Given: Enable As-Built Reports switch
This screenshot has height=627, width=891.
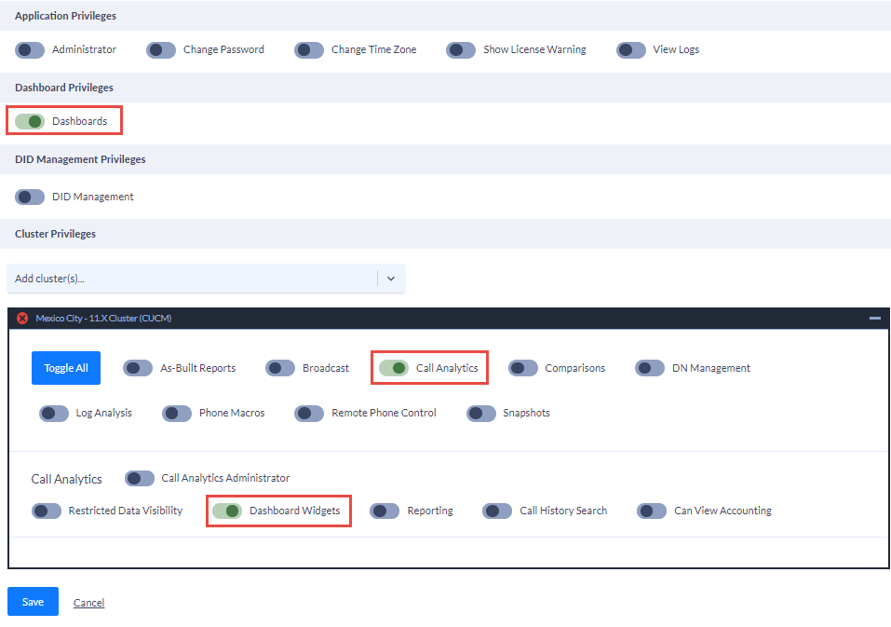Looking at the screenshot, I should coord(138,368).
